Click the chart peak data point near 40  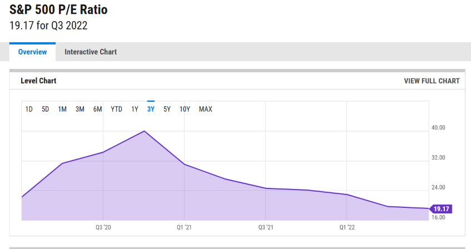144,131
